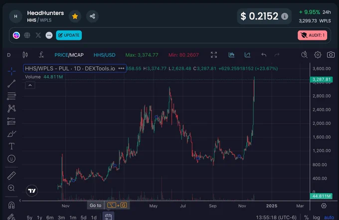The image size is (339, 220).
Task: Toggle the magnet snap mode
Action: (11, 205)
